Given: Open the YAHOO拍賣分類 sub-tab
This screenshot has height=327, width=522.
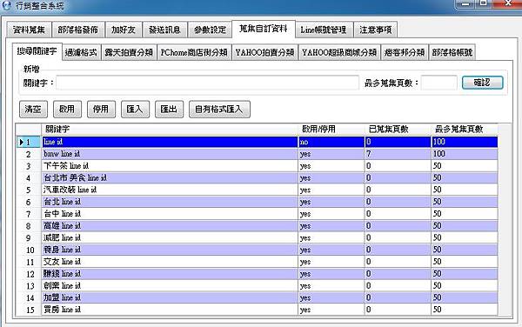Looking at the screenshot, I should [264, 52].
